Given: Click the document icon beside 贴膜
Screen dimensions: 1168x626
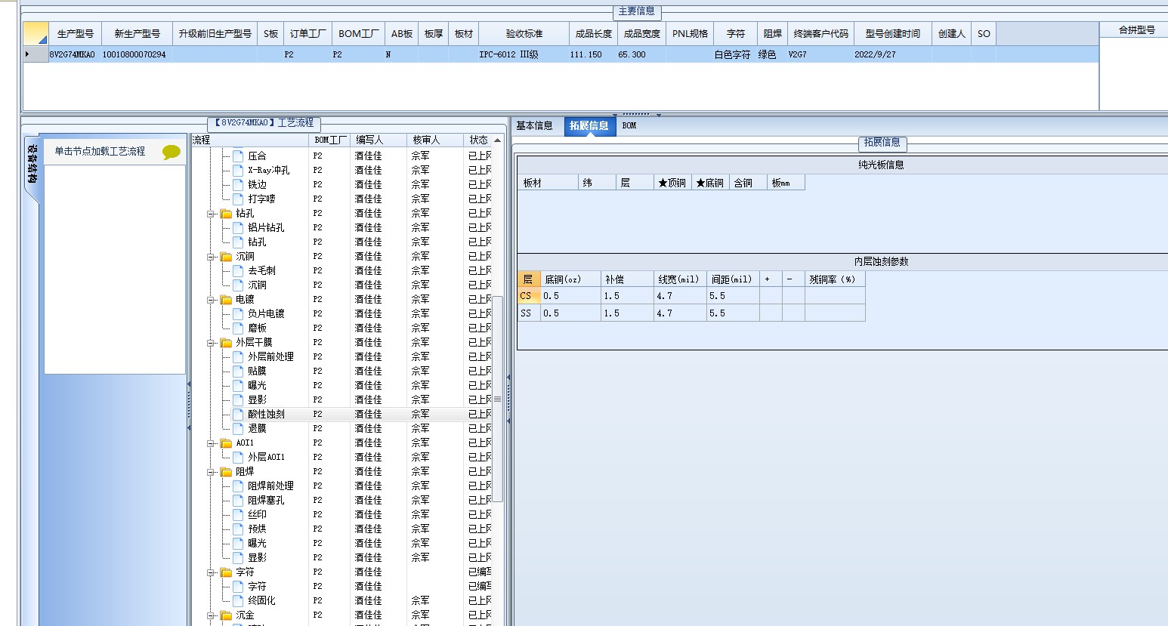Looking at the screenshot, I should coord(238,371).
